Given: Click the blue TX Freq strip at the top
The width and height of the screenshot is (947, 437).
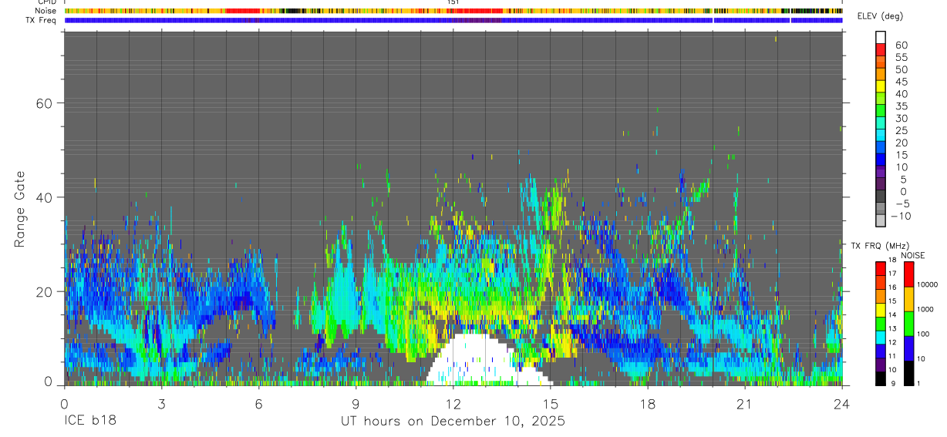Looking at the screenshot, I should [x=453, y=20].
